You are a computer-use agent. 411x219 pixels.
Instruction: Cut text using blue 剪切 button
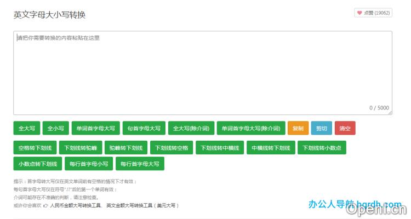pos(321,128)
